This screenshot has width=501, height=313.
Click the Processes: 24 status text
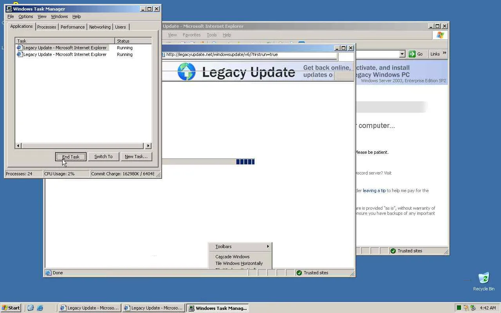pyautogui.click(x=19, y=174)
